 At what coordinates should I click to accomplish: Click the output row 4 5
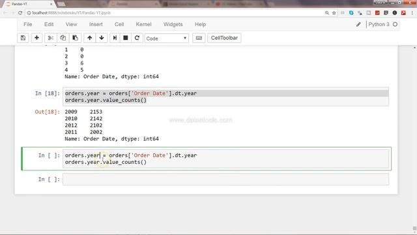tap(74, 70)
